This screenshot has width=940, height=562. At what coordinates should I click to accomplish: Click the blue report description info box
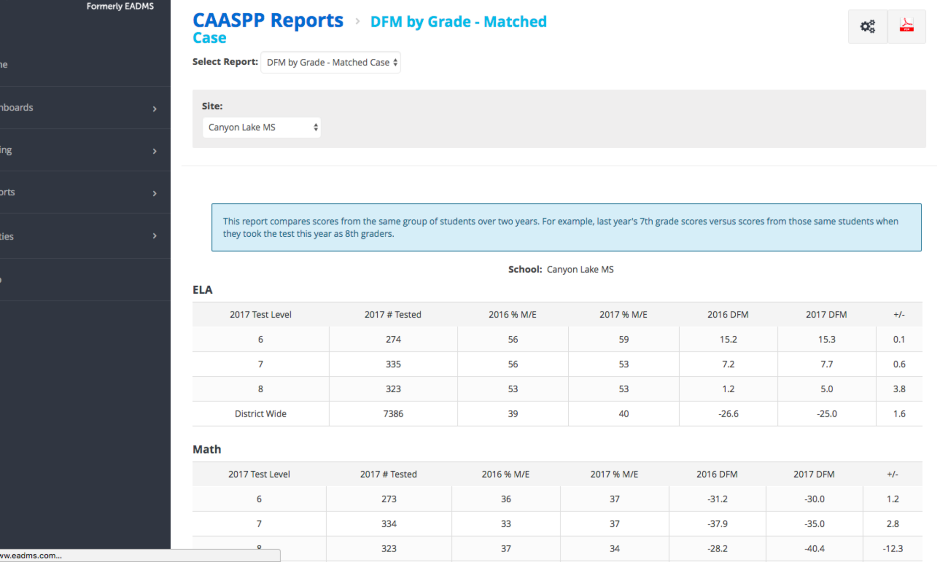pyautogui.click(x=566, y=228)
